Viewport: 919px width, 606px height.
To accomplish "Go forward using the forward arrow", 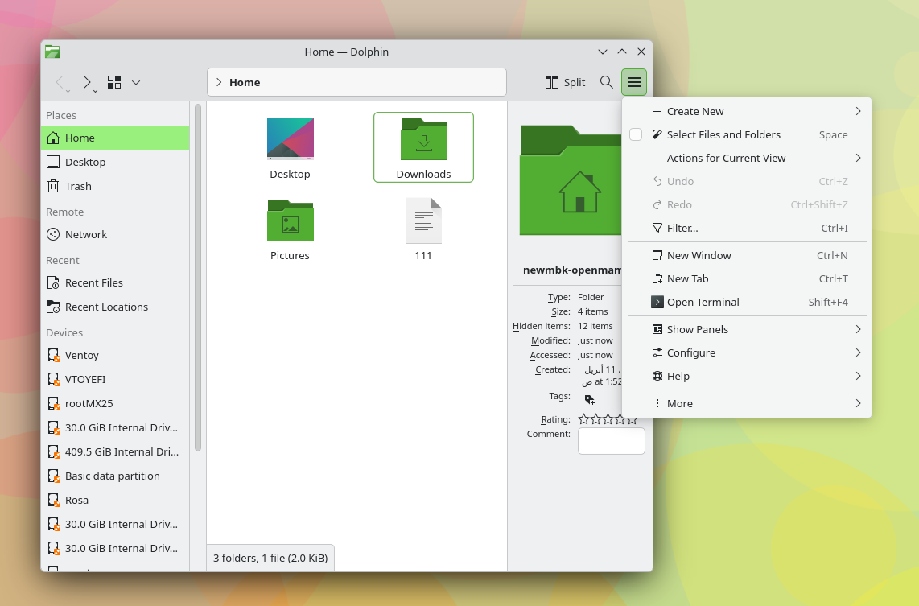I will (x=87, y=82).
